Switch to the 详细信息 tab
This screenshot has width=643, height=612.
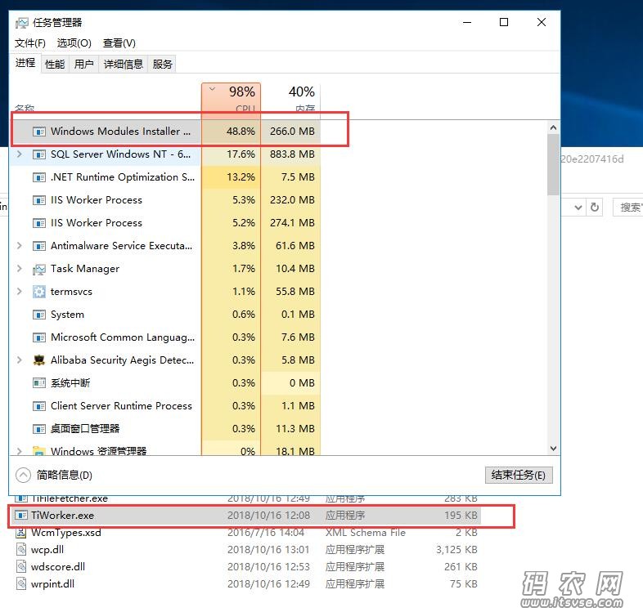pyautogui.click(x=123, y=65)
